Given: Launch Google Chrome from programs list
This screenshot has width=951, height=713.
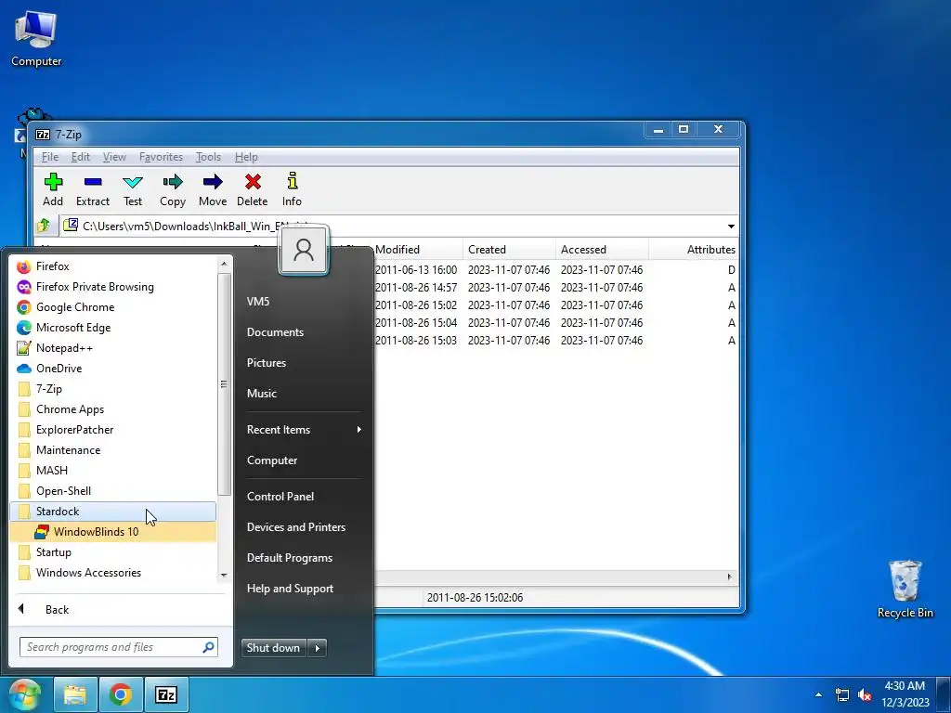Looking at the screenshot, I should [x=112, y=307].
